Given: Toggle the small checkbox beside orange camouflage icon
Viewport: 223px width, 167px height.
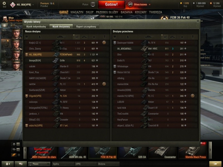Looking at the screenshot, I should pyautogui.click(x=19, y=155).
